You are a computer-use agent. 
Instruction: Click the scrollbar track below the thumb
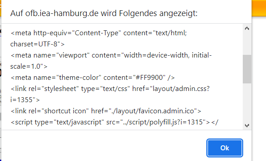(x=247, y=102)
